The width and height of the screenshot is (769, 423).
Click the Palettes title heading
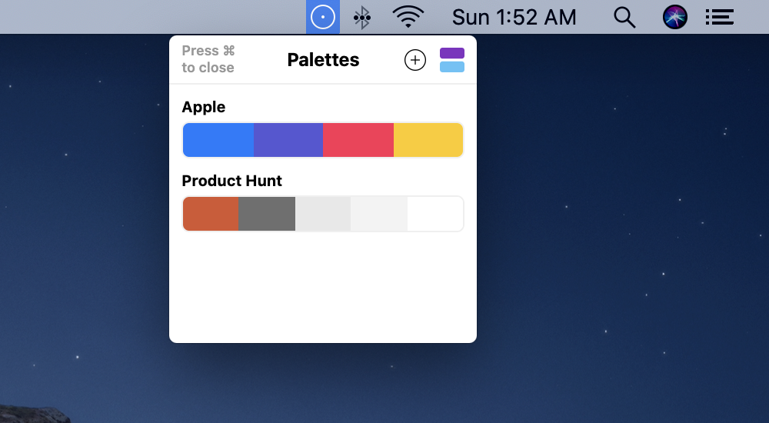pos(323,60)
